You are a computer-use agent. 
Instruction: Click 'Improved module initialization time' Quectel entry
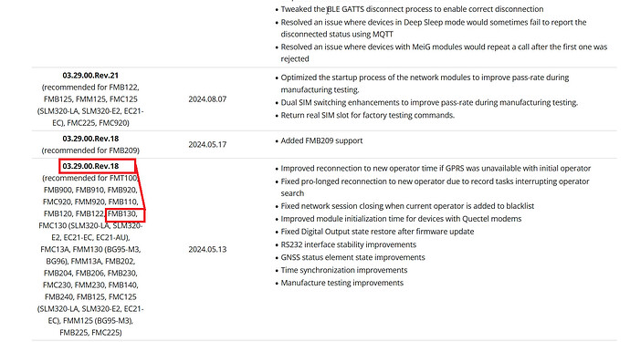401,219
